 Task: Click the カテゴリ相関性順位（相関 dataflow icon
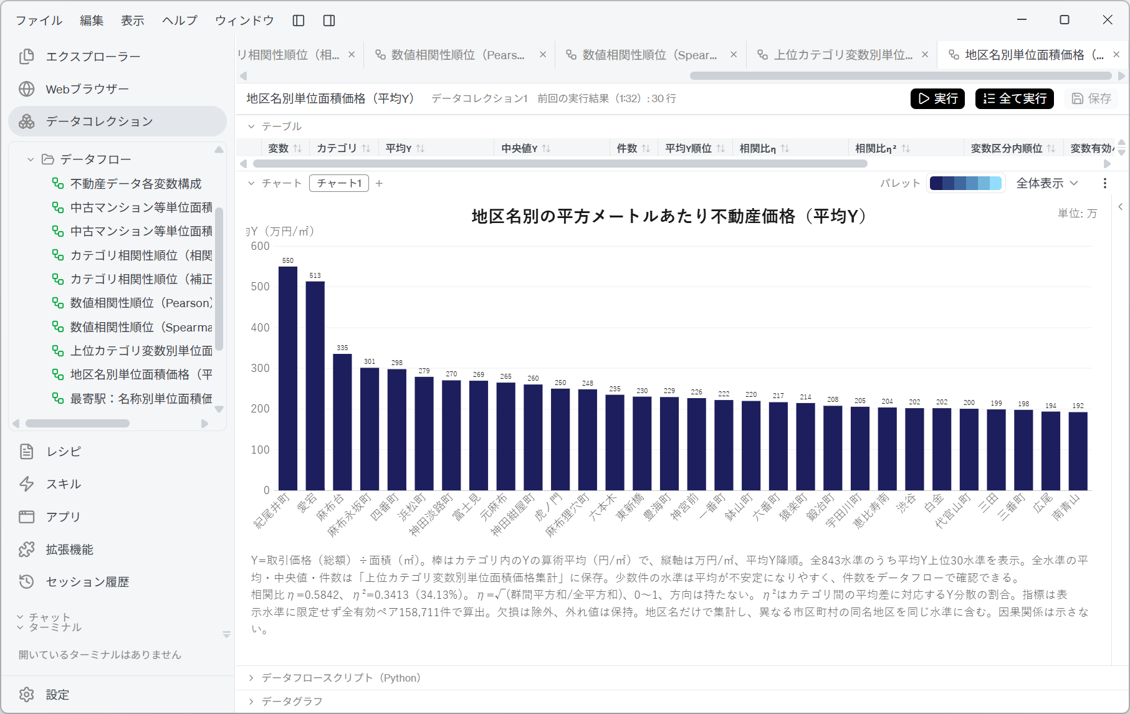click(58, 255)
